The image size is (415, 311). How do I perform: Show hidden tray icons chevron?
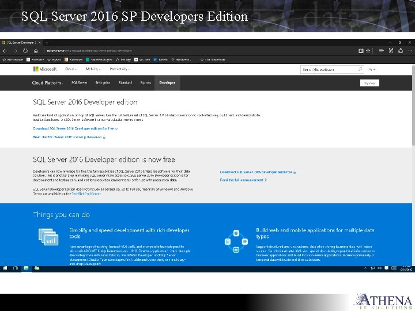366,268
